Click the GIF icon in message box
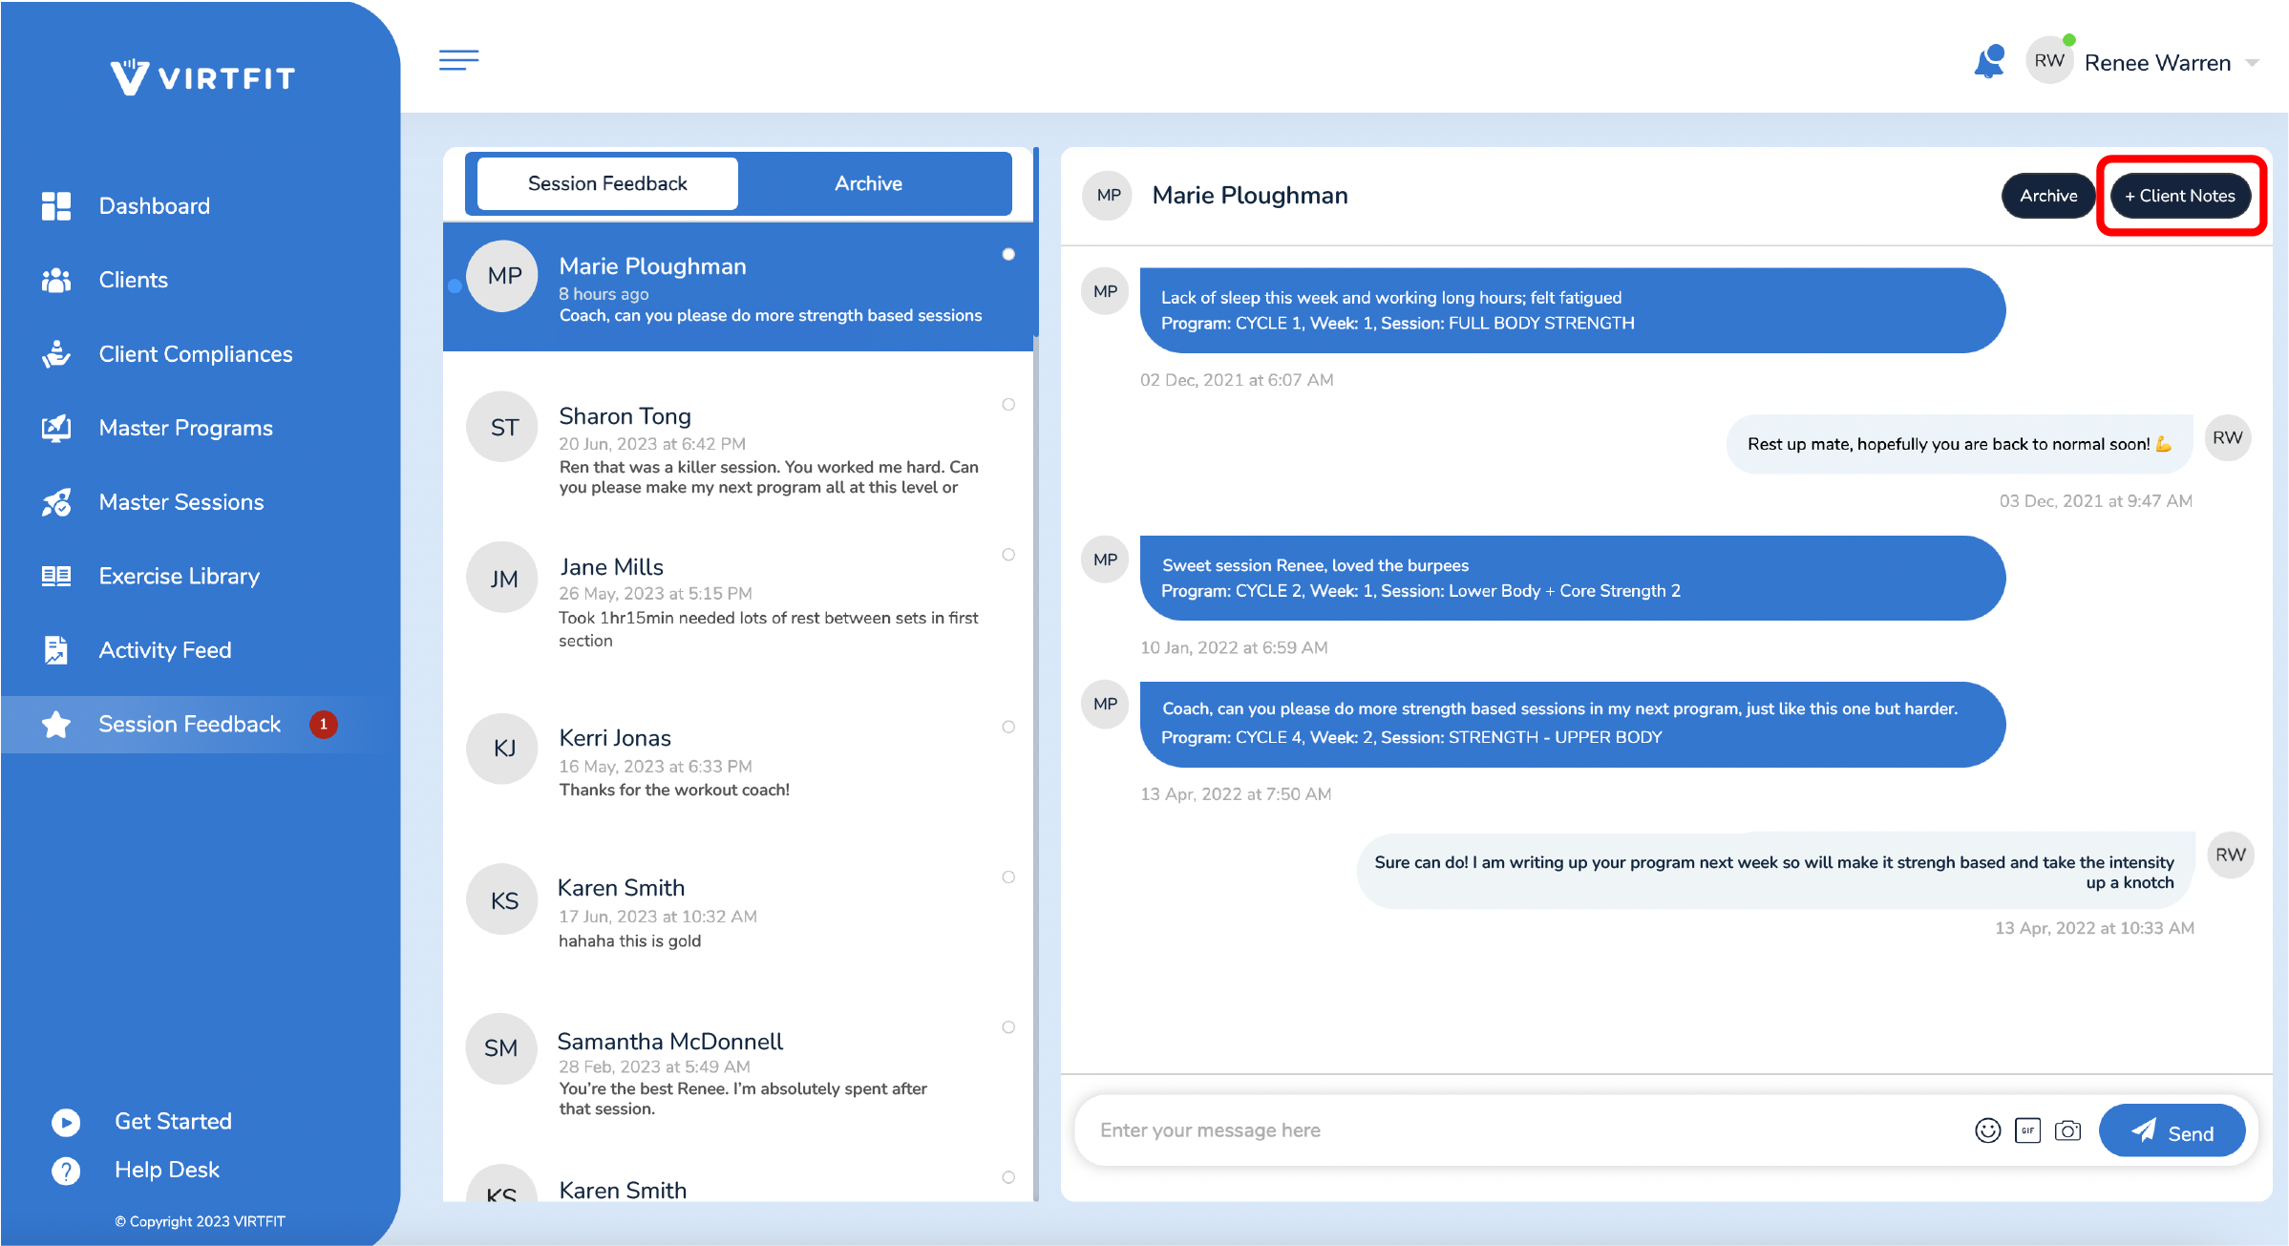This screenshot has width=2289, height=1246. coord(2027,1130)
